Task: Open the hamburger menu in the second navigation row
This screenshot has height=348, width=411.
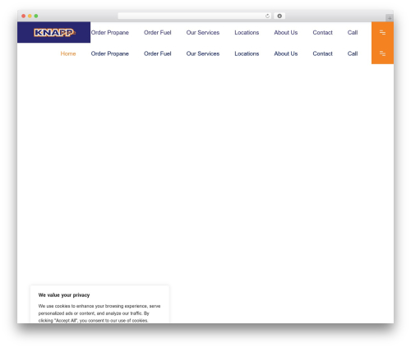Action: 382,53
